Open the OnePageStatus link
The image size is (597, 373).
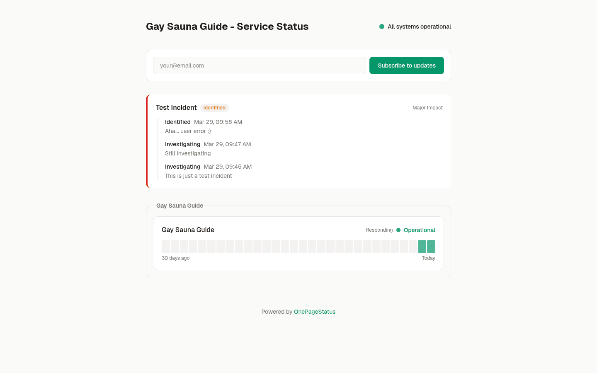(314, 312)
